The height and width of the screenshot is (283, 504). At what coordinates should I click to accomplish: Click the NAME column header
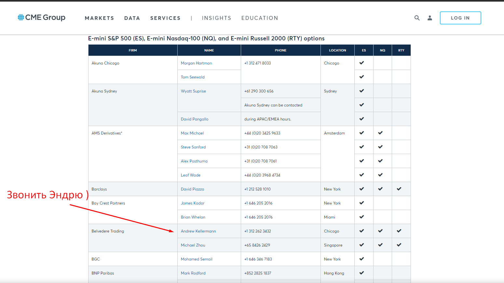[209, 50]
